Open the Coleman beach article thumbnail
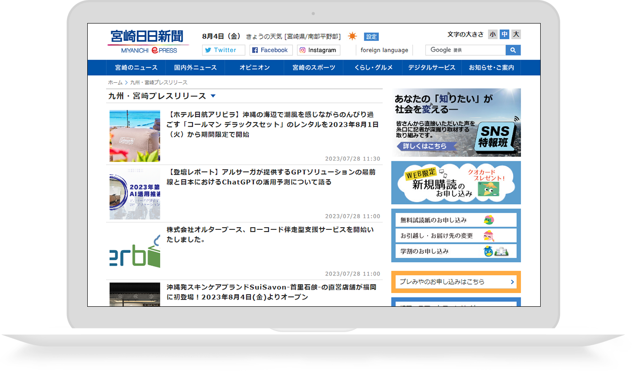This screenshot has width=632, height=371. coord(135,136)
